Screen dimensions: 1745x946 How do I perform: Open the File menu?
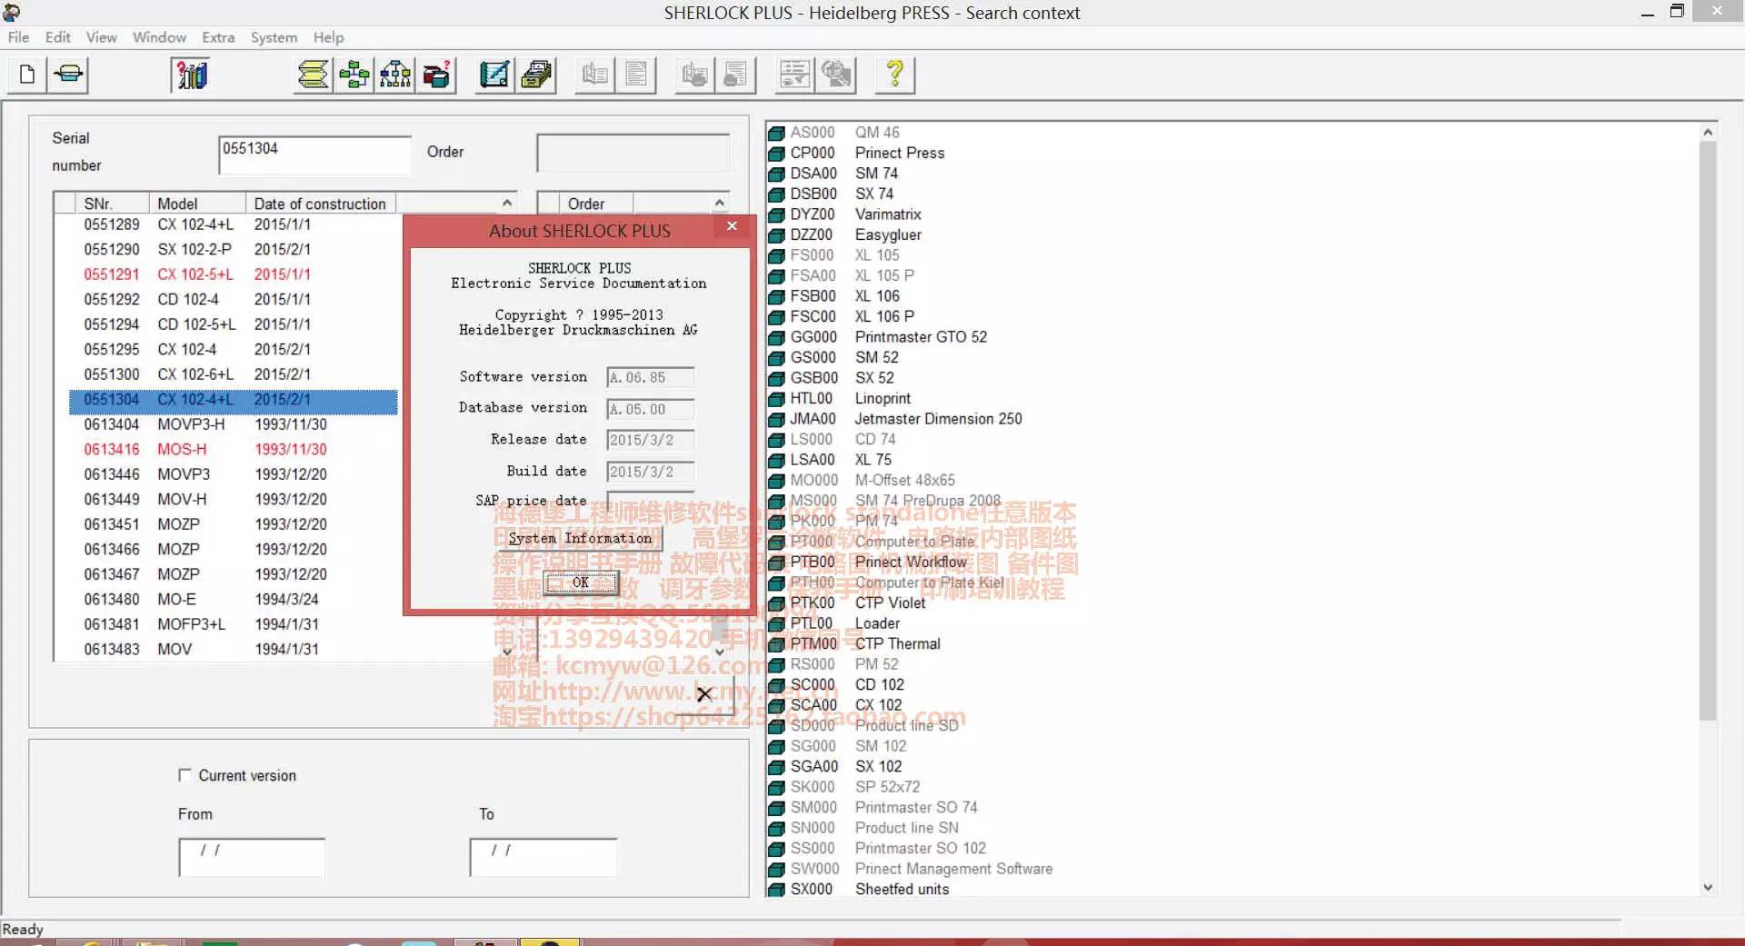coord(18,37)
